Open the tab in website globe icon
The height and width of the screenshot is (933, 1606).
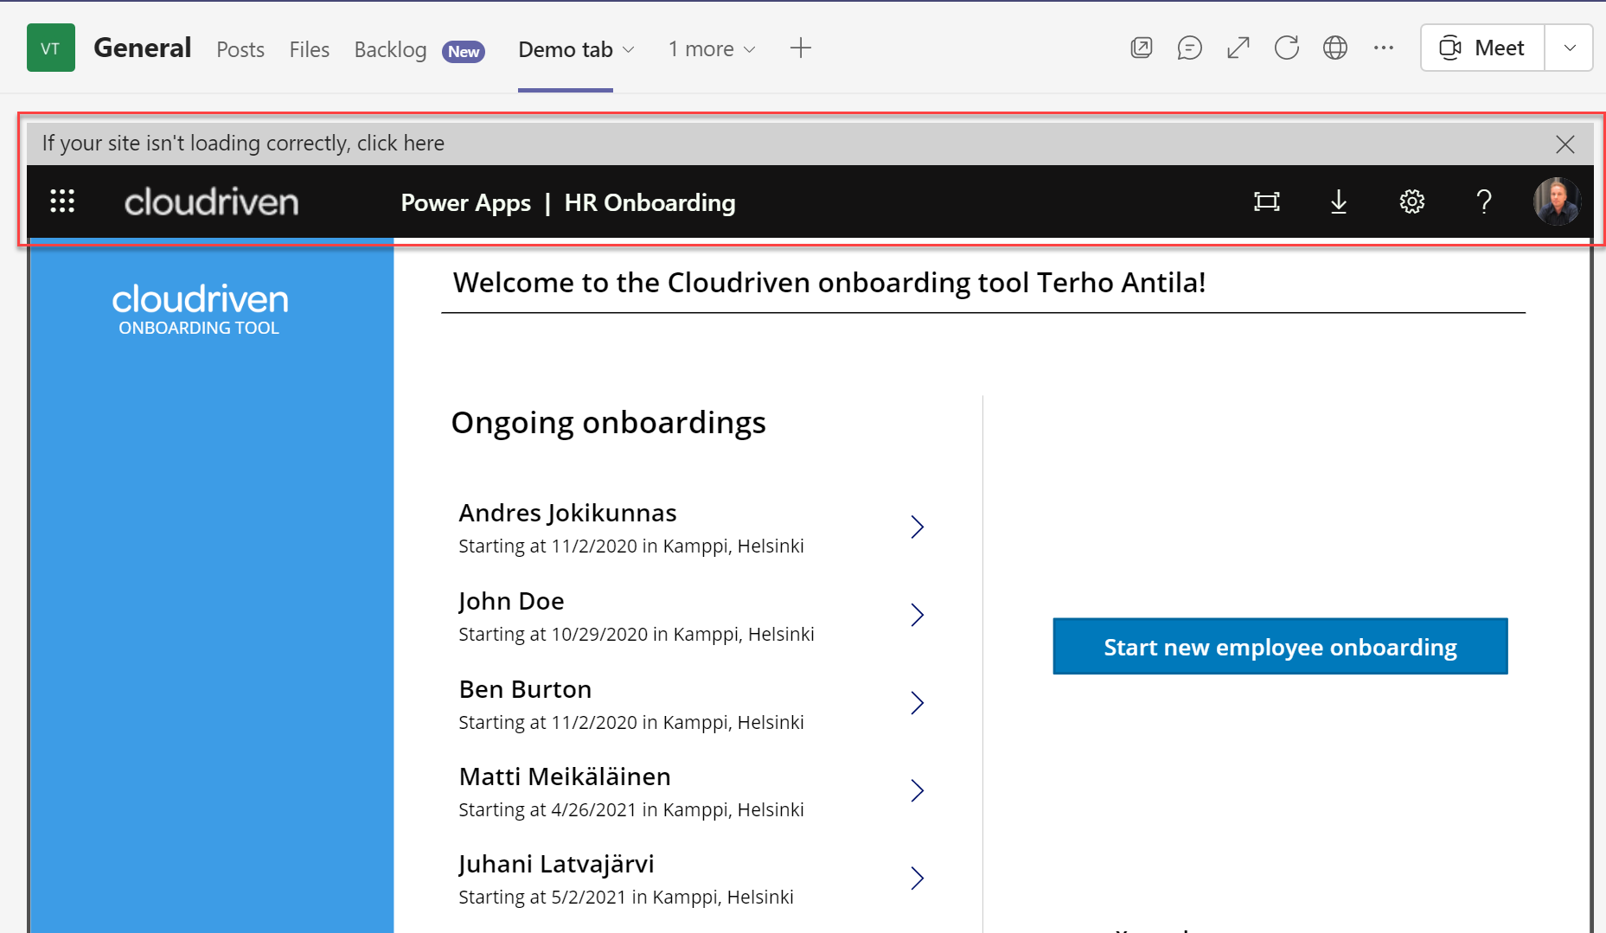[x=1335, y=48]
